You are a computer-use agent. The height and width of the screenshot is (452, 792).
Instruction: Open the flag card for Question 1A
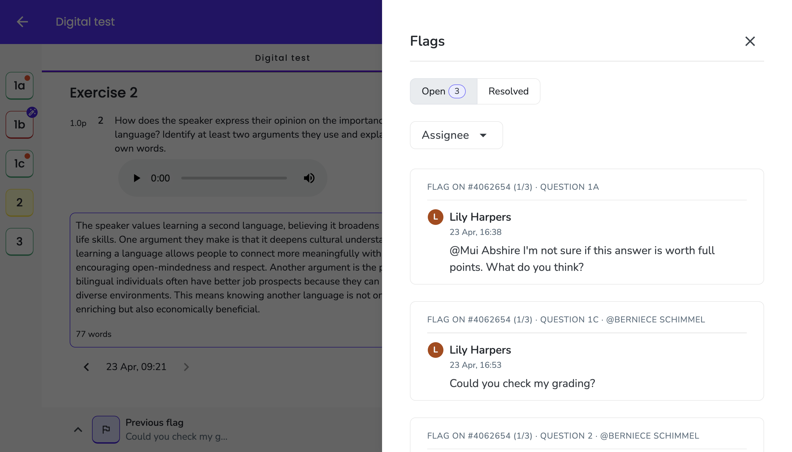tap(586, 226)
